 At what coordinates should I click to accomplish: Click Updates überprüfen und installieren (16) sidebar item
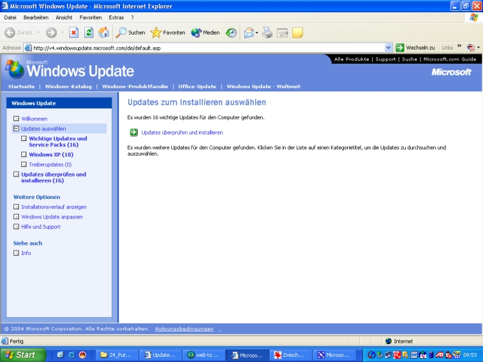click(53, 177)
